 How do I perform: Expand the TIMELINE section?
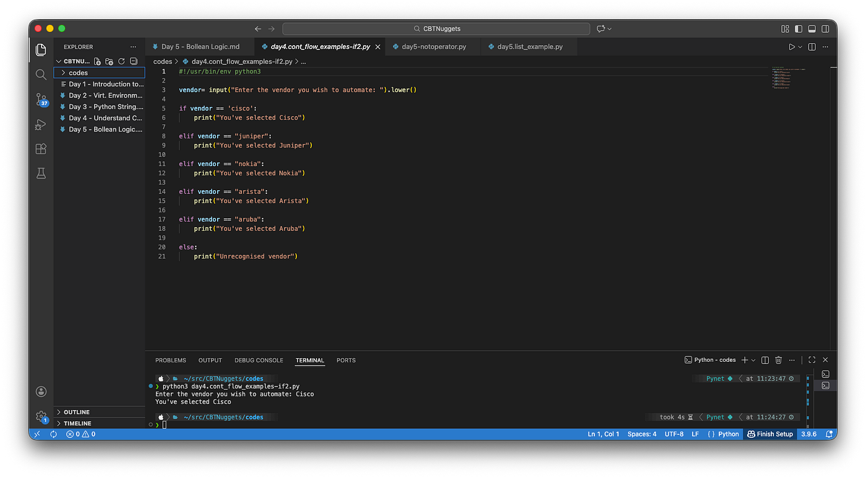pyautogui.click(x=99, y=423)
